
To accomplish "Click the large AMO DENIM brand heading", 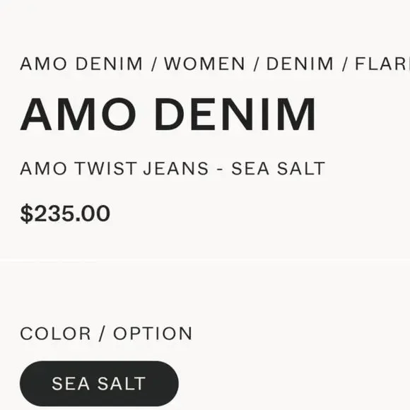I will click(168, 114).
